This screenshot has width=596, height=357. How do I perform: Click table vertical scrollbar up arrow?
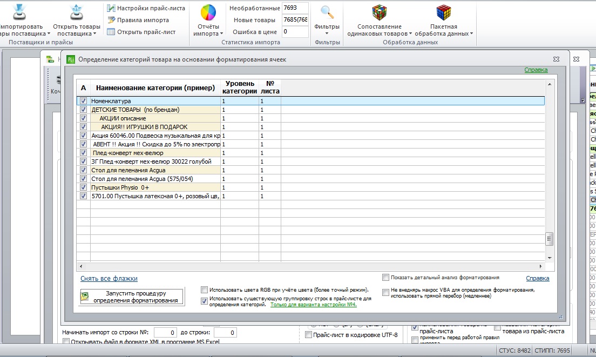(550, 84)
